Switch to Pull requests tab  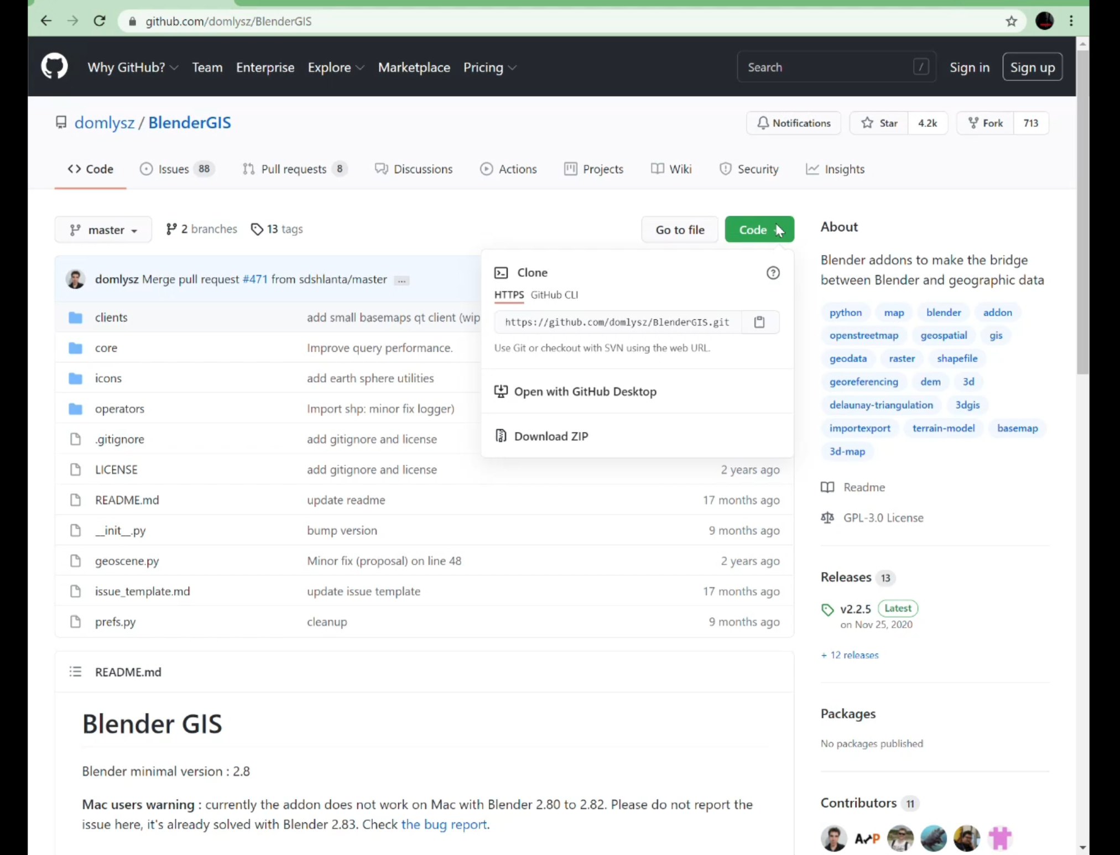tap(295, 169)
